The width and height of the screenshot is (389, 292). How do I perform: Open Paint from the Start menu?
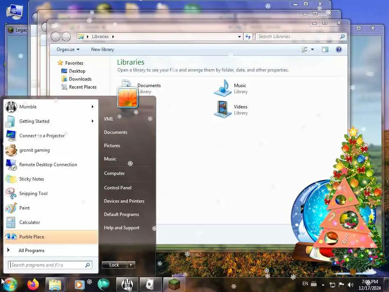(x=51, y=208)
